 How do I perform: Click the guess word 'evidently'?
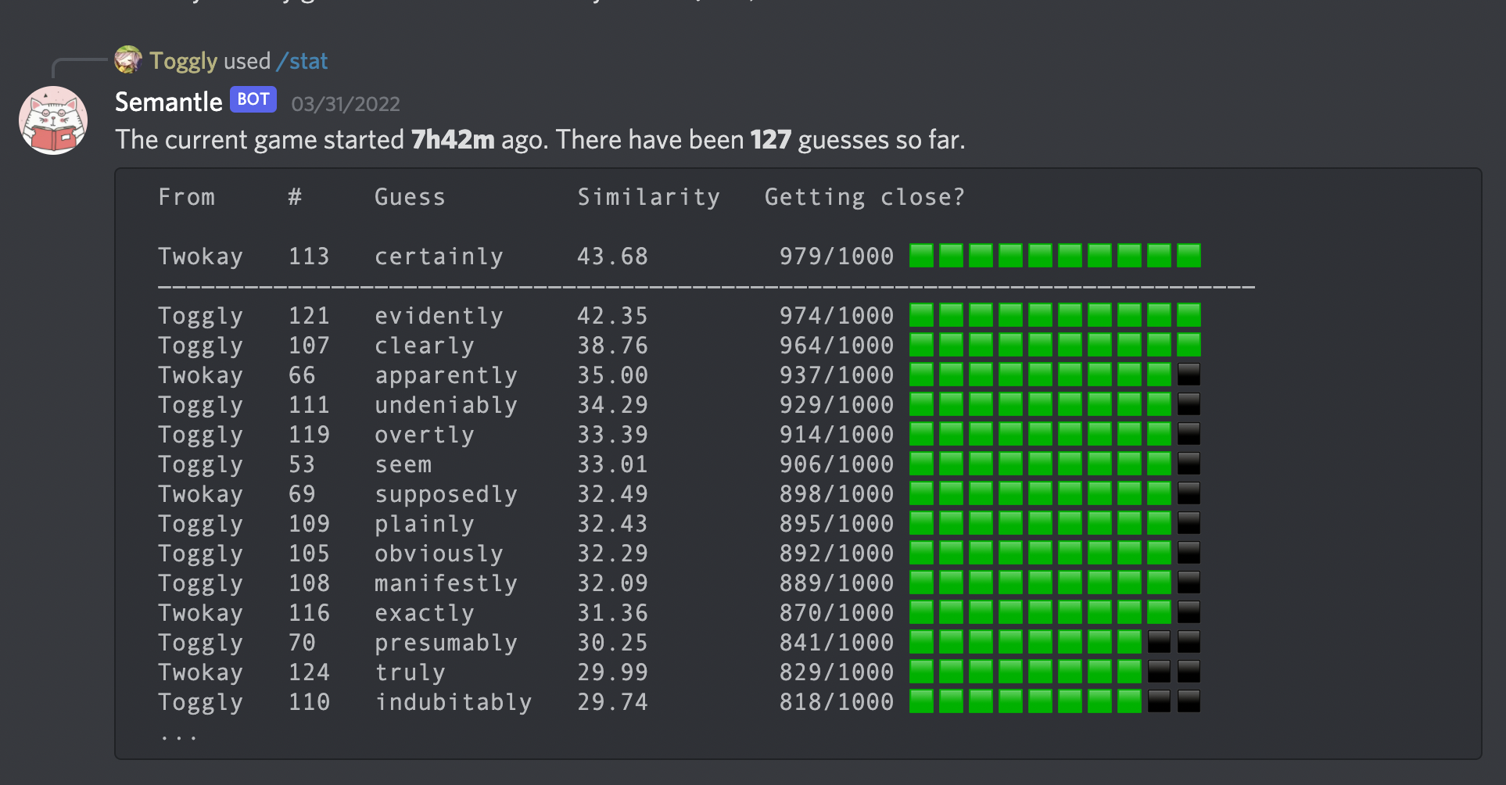coord(439,316)
